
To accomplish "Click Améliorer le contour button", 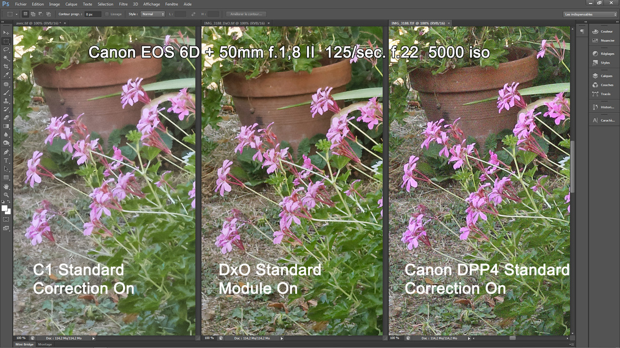I will pyautogui.click(x=246, y=14).
